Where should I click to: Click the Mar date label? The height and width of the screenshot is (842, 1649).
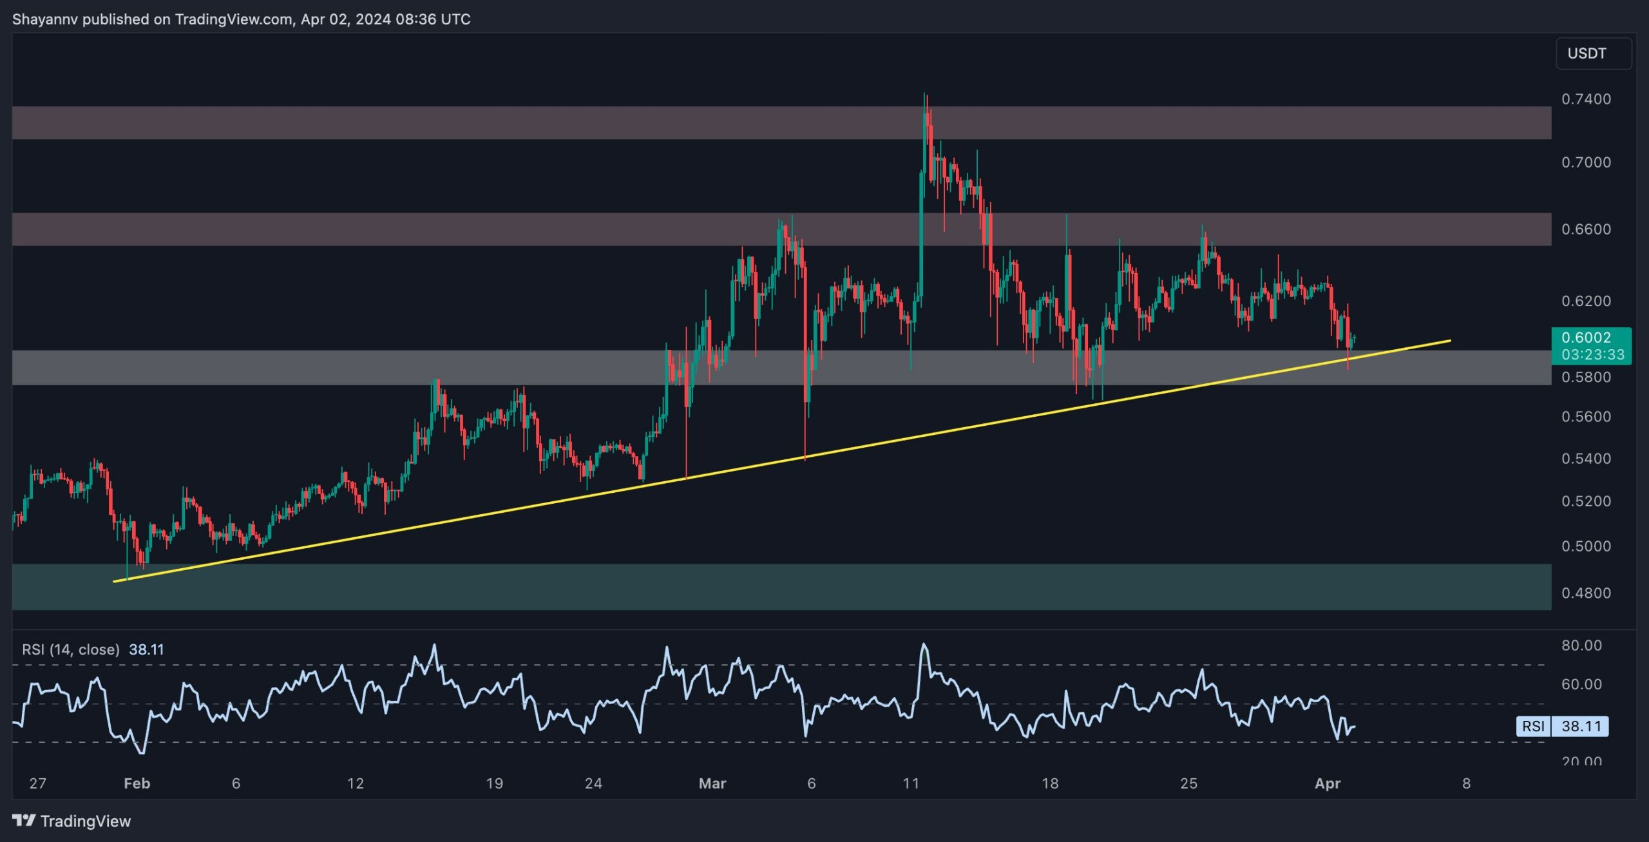(x=712, y=783)
